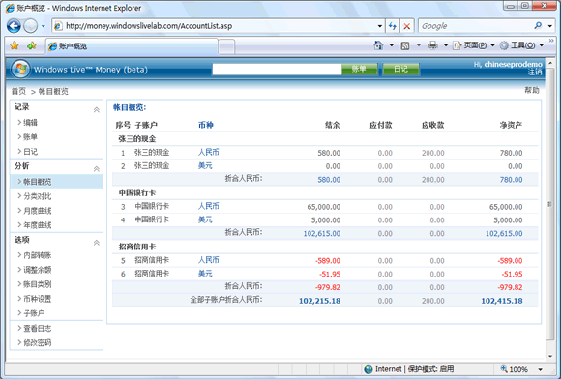Open 日记 in the sidebar
The width and height of the screenshot is (561, 379).
pos(30,152)
